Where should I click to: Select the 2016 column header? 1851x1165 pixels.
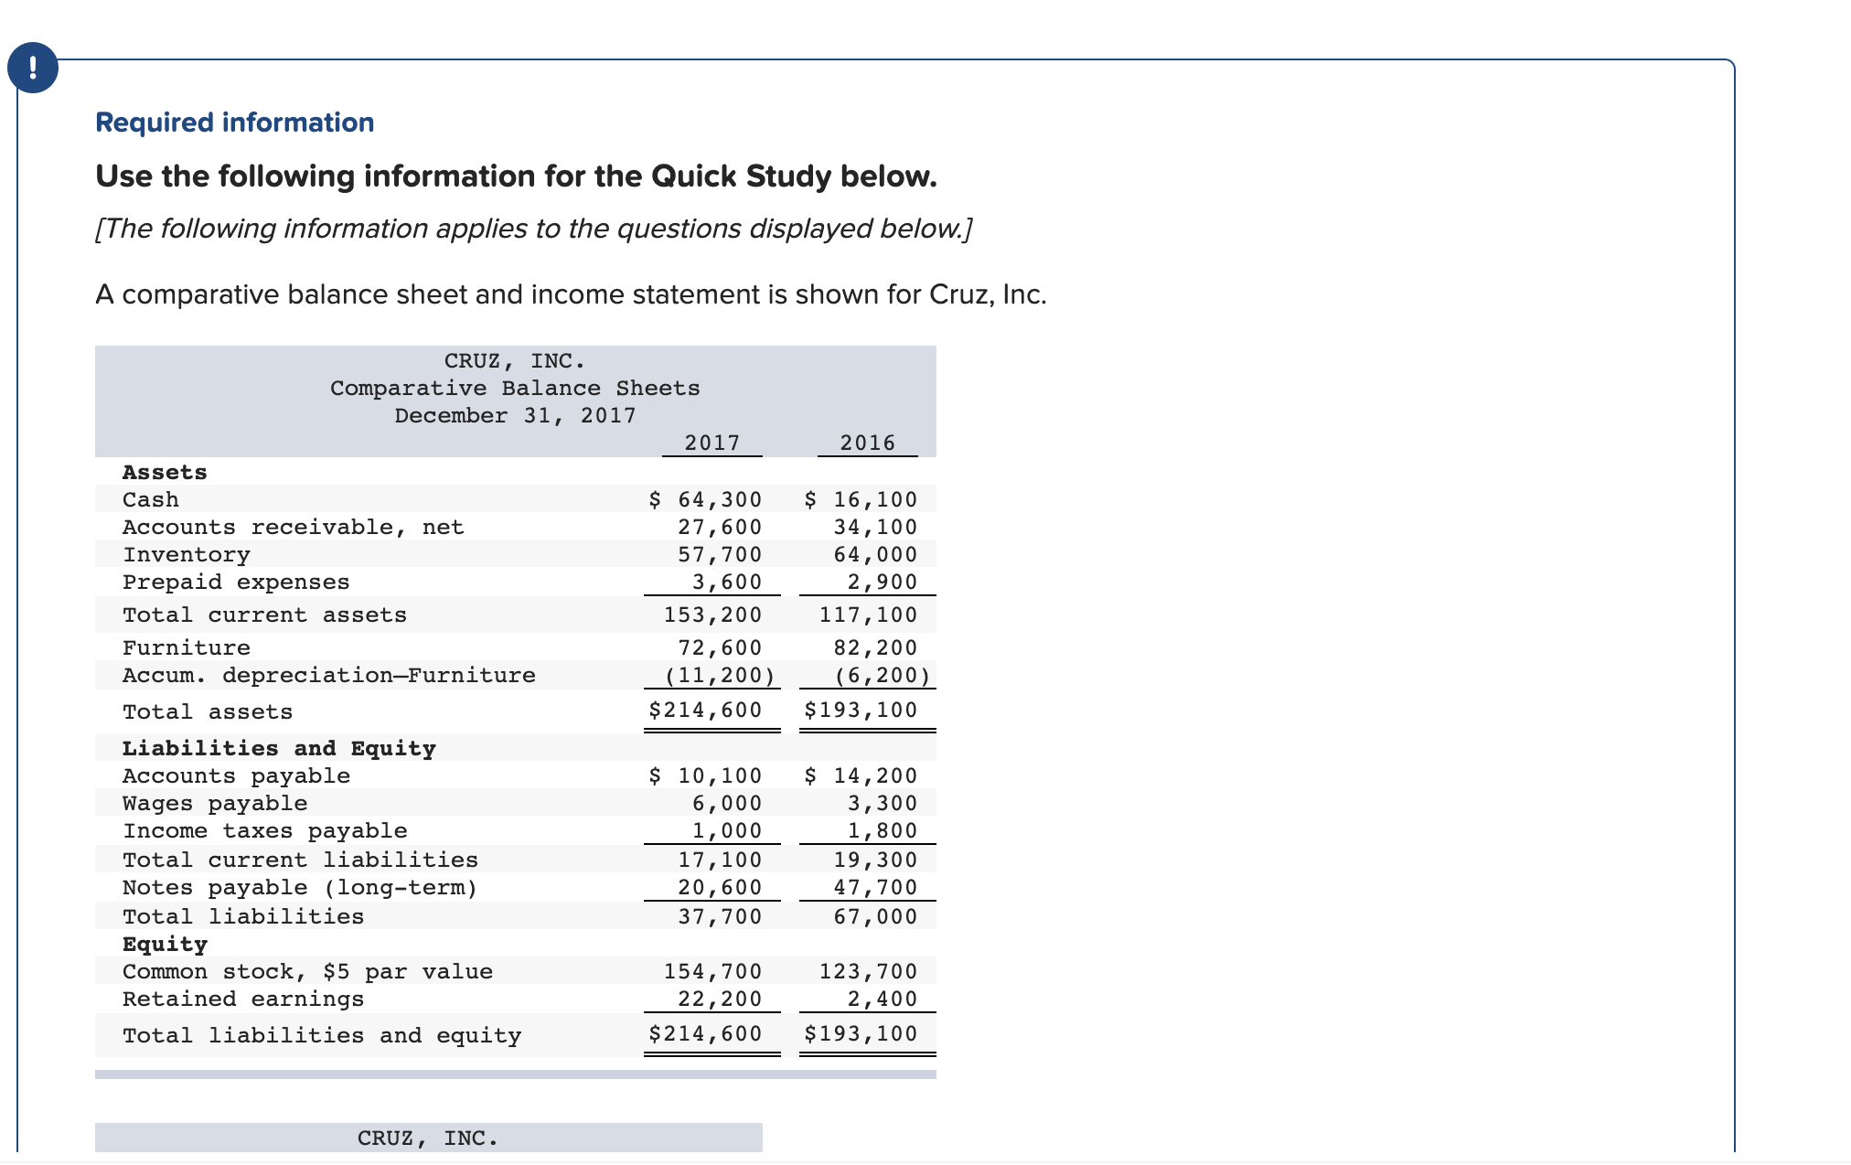click(868, 443)
